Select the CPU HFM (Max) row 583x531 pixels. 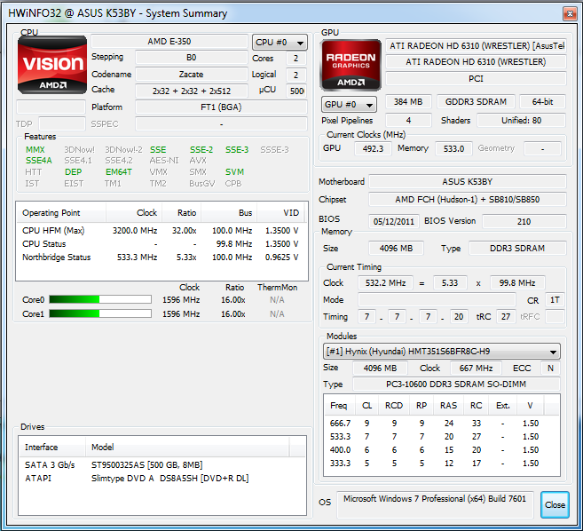[x=161, y=231]
